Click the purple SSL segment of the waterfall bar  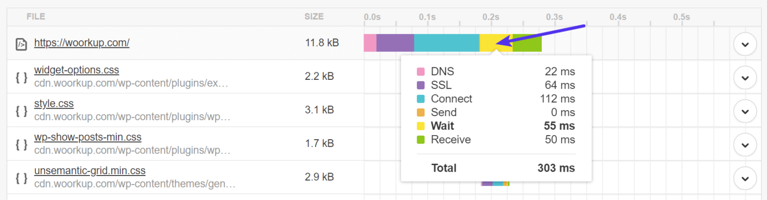click(395, 43)
